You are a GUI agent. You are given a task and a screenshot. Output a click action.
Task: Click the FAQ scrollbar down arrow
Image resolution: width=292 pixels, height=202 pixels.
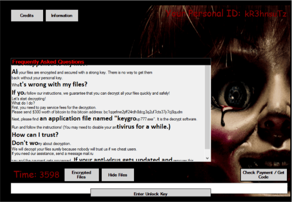point(208,158)
